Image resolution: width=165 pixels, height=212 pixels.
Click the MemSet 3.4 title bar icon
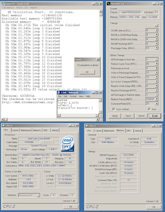[108, 4]
